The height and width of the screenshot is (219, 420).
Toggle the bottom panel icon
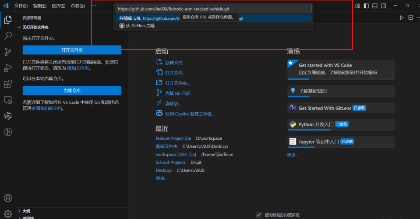coord(375,6)
